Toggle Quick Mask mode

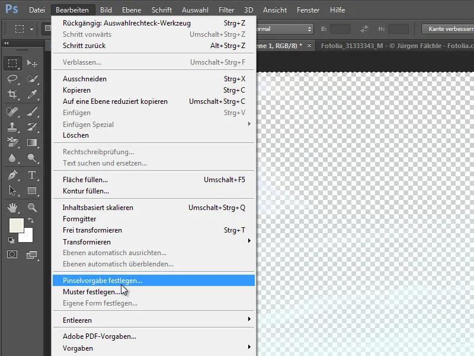(12, 255)
